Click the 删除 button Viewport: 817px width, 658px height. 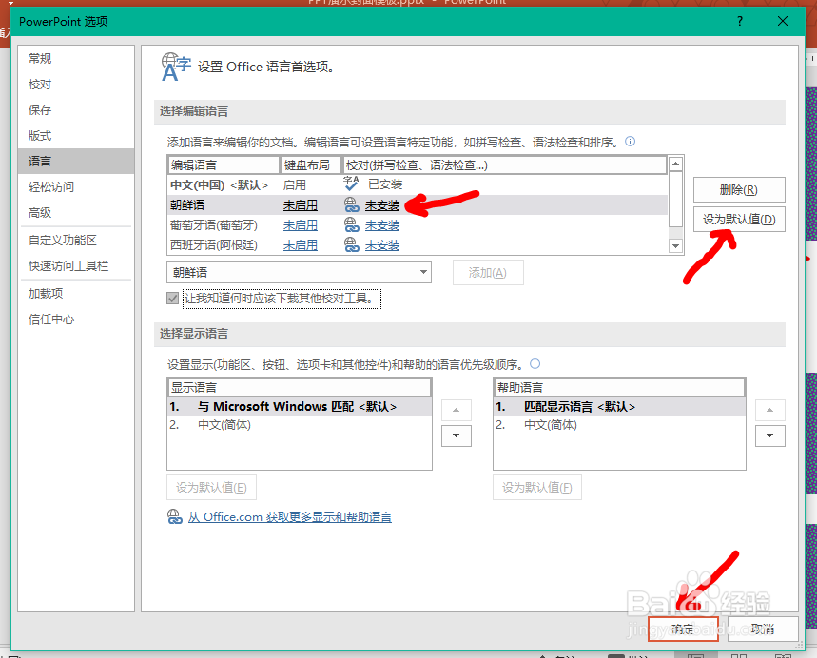click(739, 189)
